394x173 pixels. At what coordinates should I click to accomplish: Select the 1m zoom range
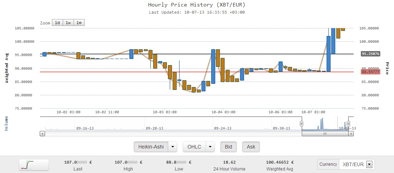[79, 23]
